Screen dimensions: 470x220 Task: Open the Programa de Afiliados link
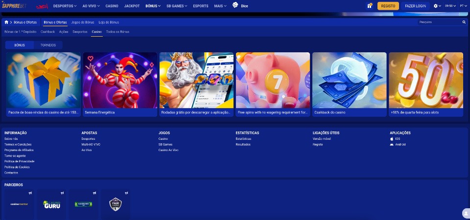(x=19, y=150)
